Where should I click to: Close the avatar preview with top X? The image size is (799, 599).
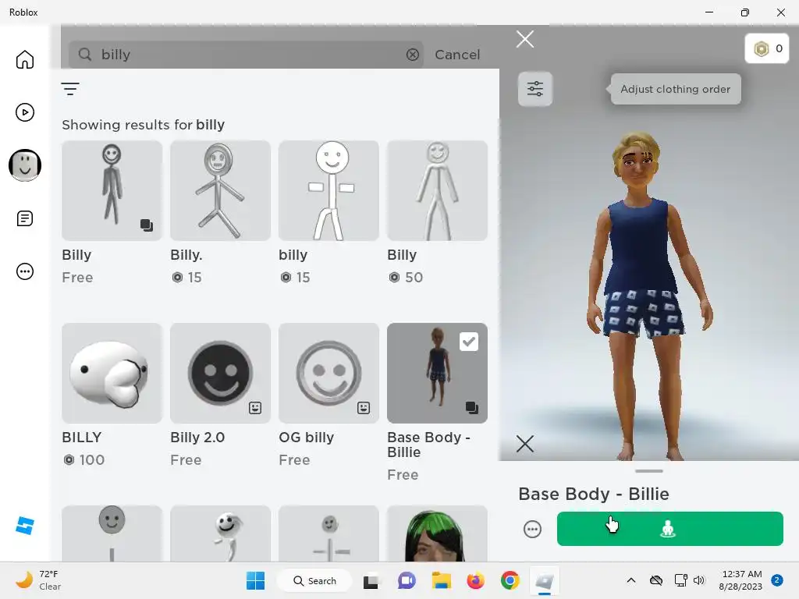pyautogui.click(x=525, y=39)
